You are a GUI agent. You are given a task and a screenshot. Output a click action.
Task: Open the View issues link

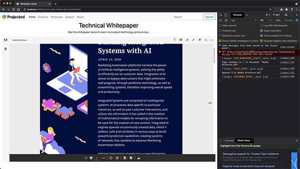coord(288,47)
